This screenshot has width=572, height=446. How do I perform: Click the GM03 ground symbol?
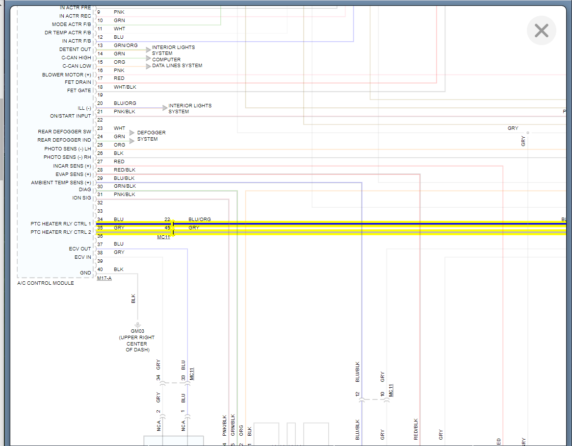pyautogui.click(x=137, y=324)
